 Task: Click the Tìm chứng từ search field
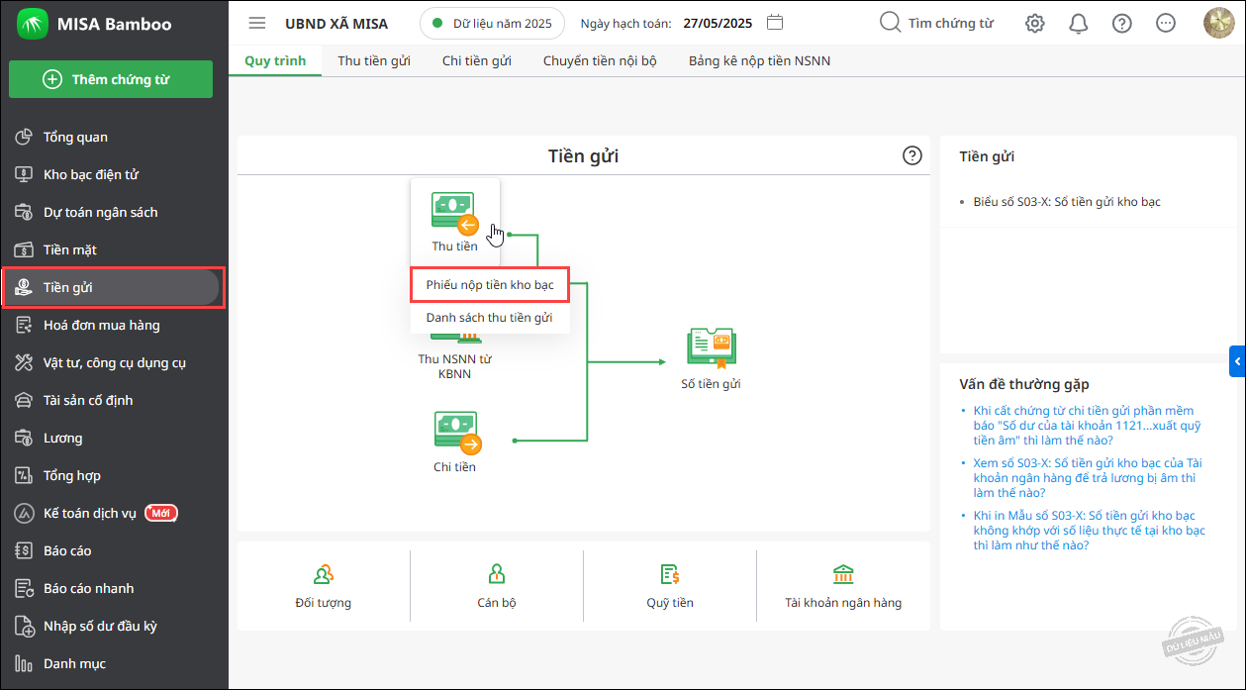(951, 23)
